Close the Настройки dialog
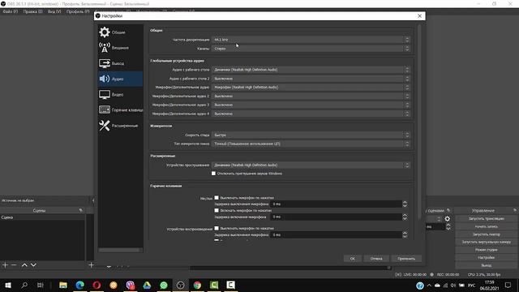The width and height of the screenshot is (519, 292). [419, 16]
